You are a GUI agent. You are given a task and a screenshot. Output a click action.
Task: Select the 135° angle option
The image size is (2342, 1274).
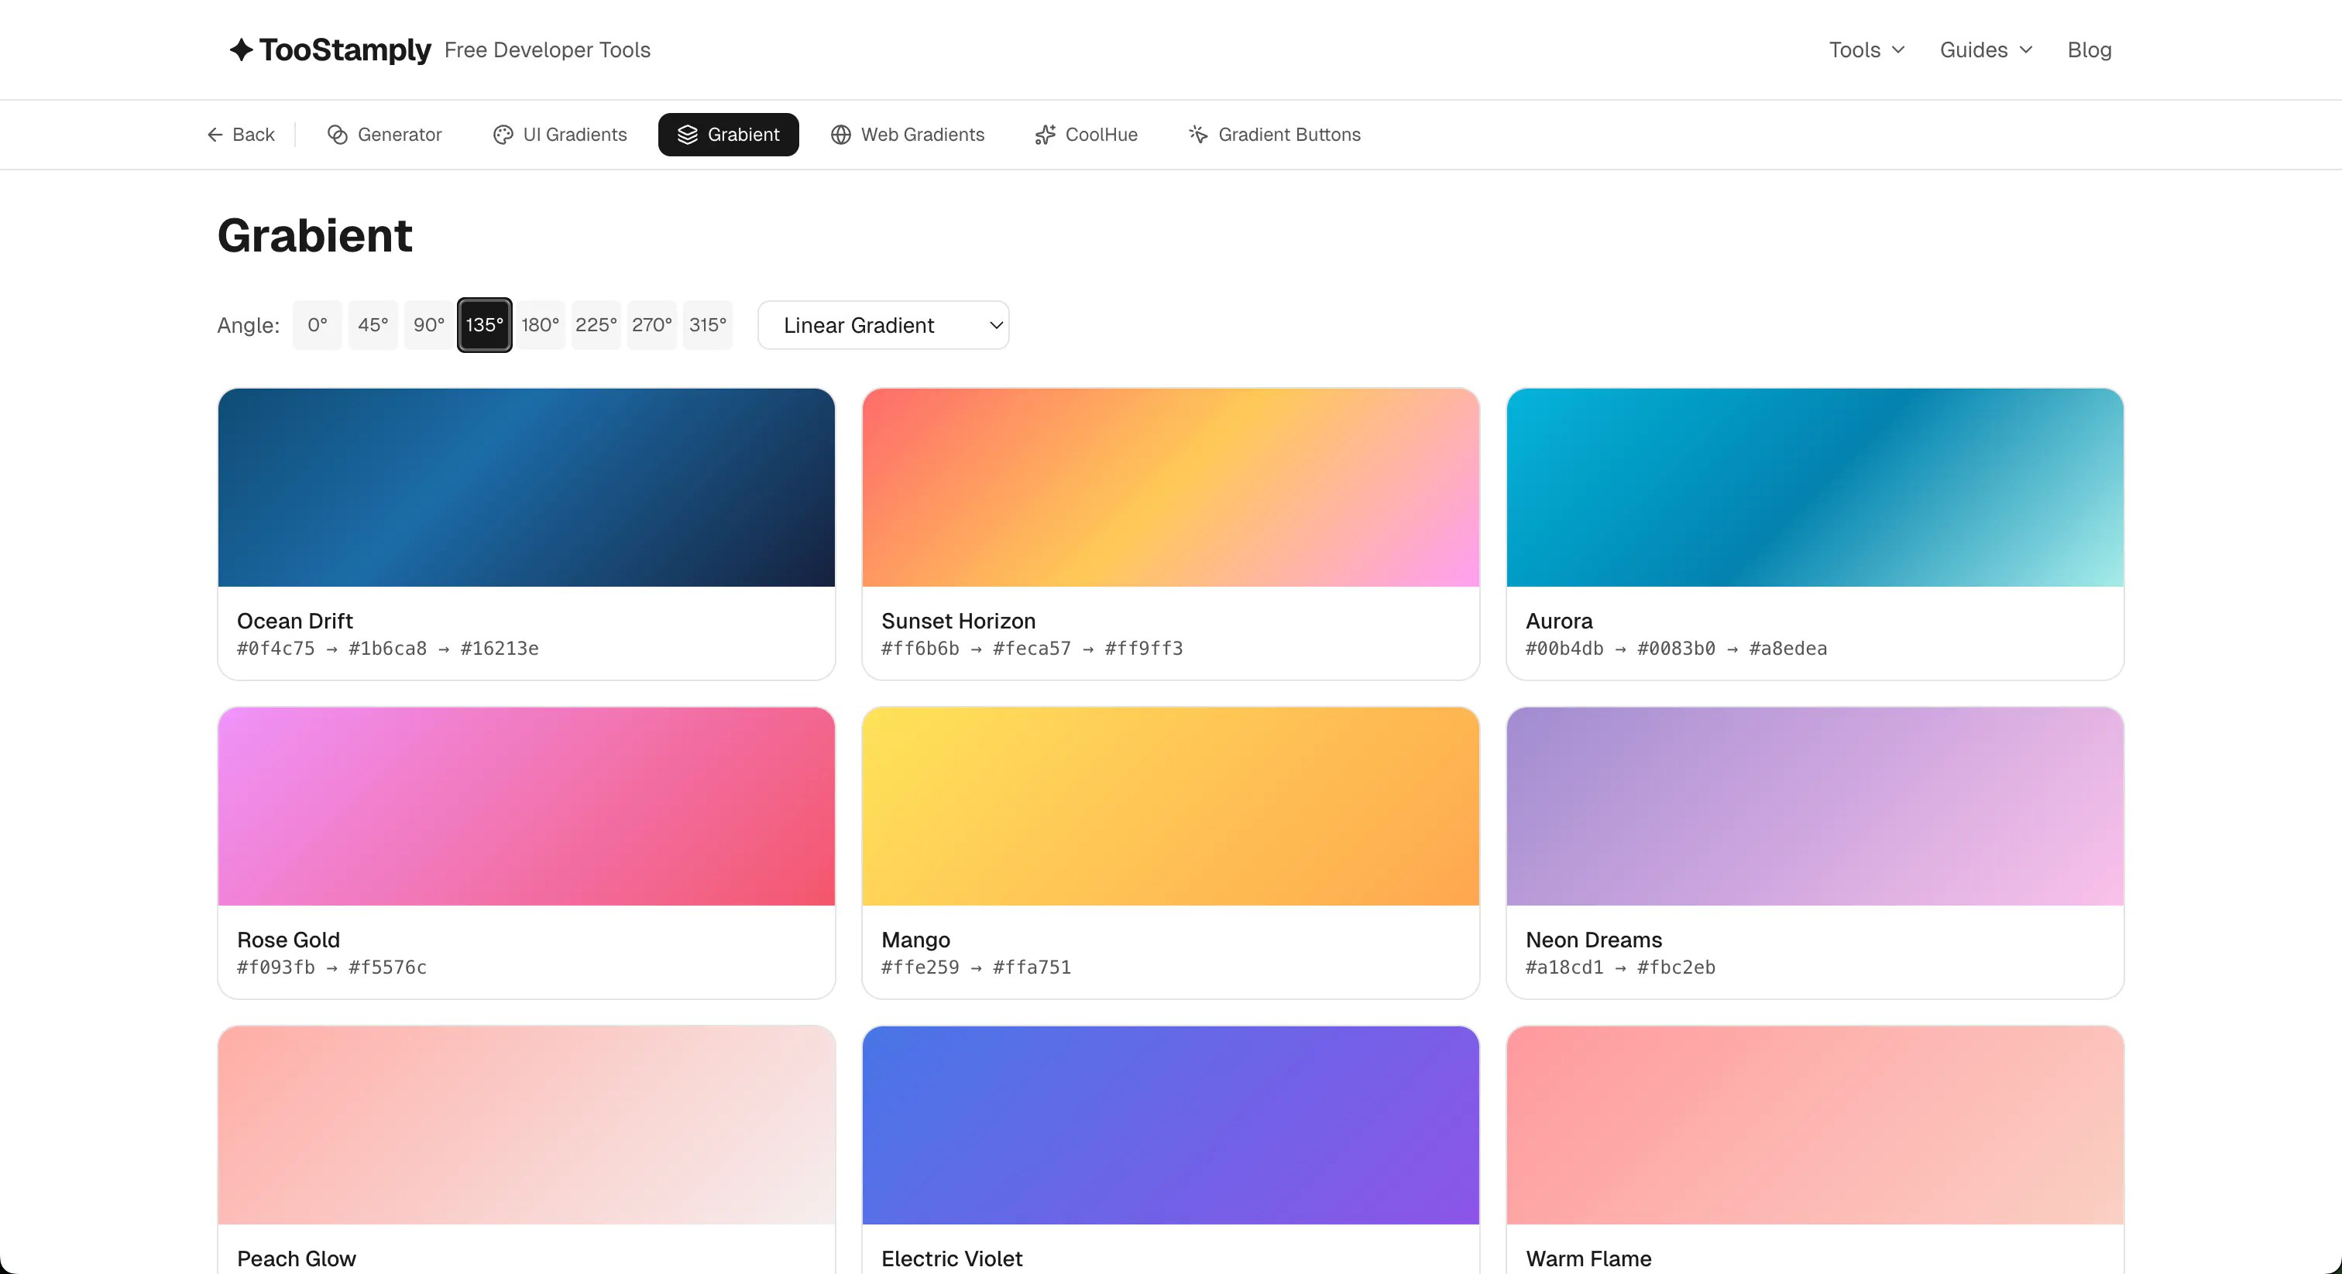pos(485,324)
